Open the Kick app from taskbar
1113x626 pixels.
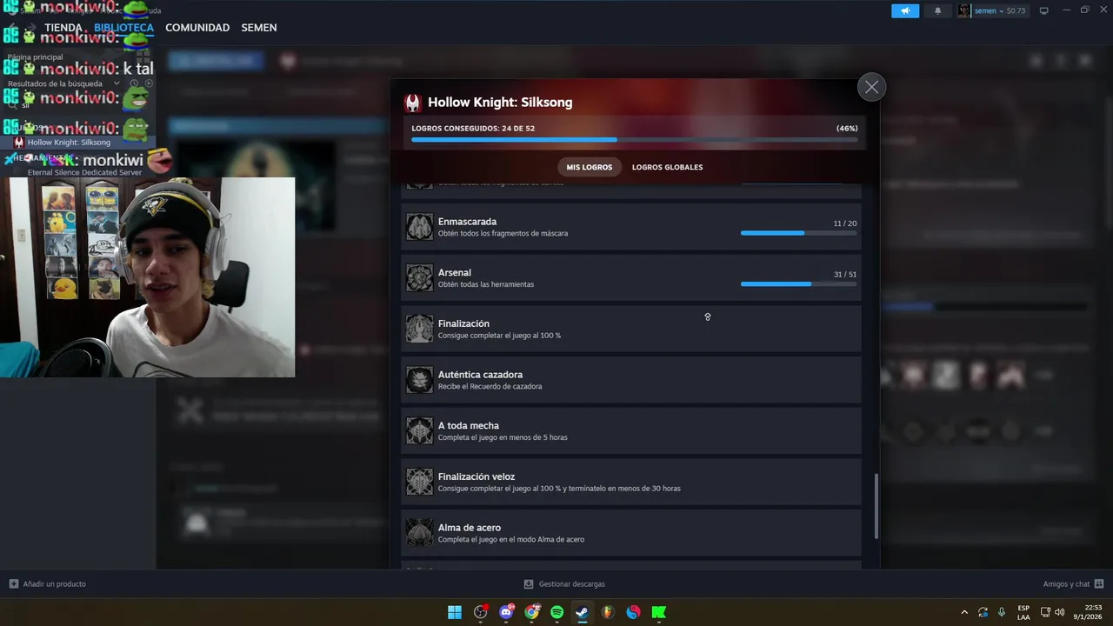(x=659, y=612)
